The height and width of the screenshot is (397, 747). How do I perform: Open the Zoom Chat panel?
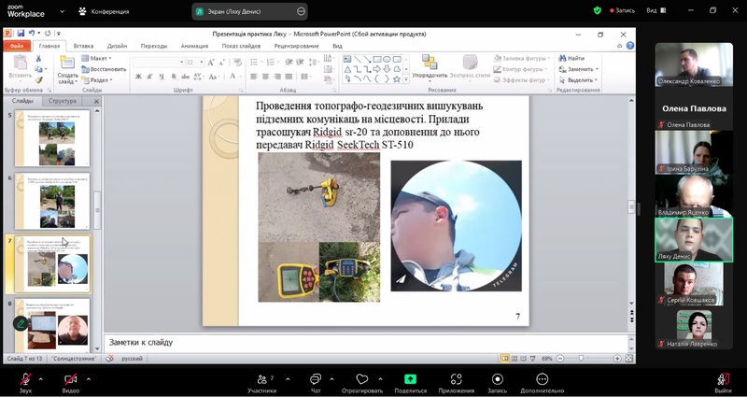click(316, 383)
